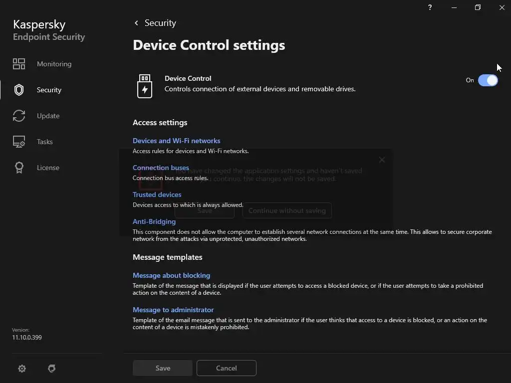Click the Tasks monitor icon
Image resolution: width=511 pixels, height=383 pixels.
pos(19,142)
